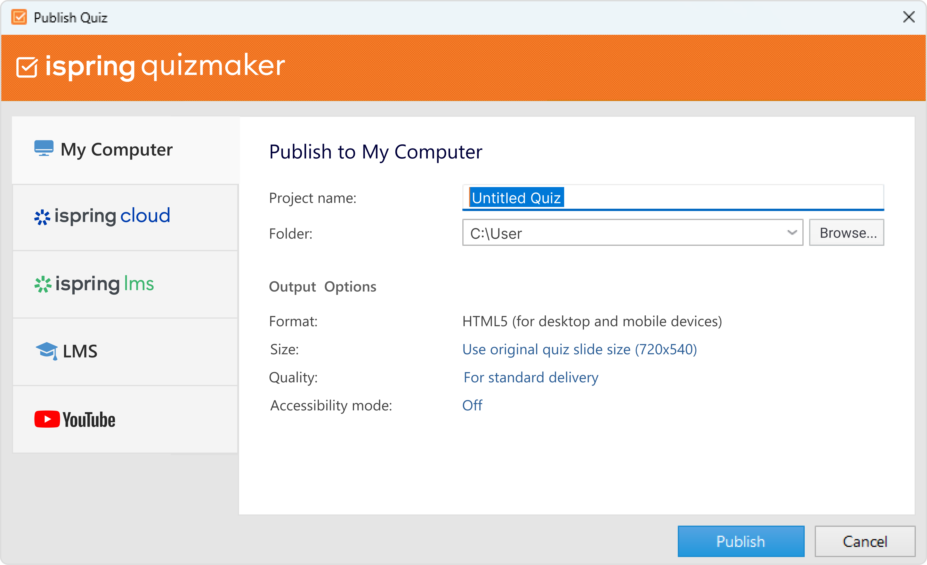Click the Cancel button

click(865, 541)
